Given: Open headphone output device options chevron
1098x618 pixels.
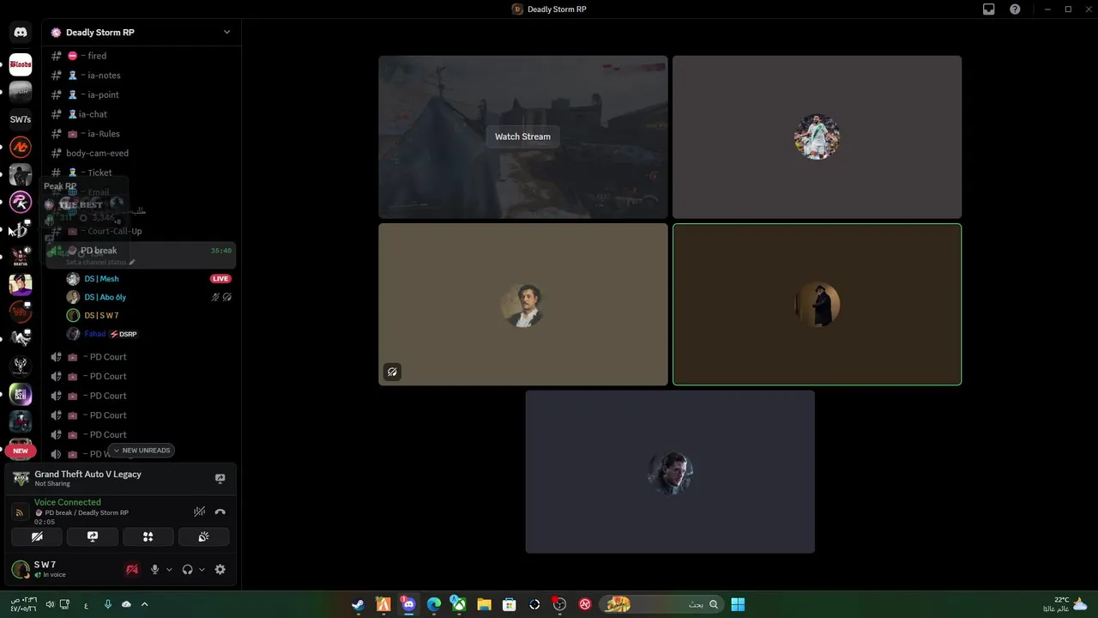Looking at the screenshot, I should [202, 569].
